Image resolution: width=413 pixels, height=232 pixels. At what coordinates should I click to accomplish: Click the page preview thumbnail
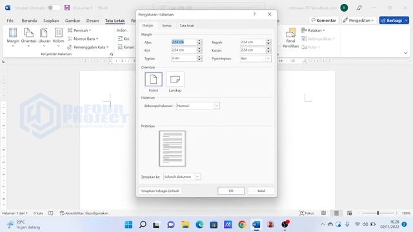172,149
